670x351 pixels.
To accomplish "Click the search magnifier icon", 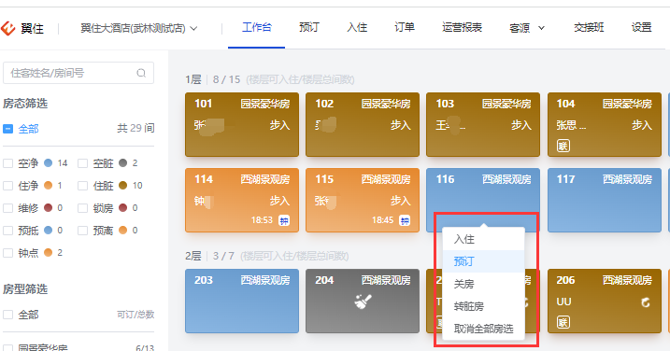I will pos(141,73).
